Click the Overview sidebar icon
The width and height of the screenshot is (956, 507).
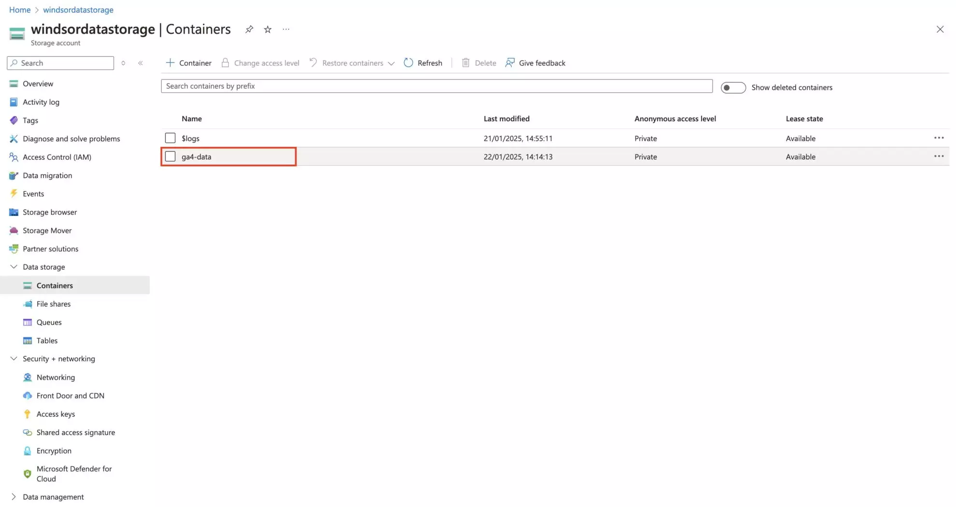click(14, 84)
